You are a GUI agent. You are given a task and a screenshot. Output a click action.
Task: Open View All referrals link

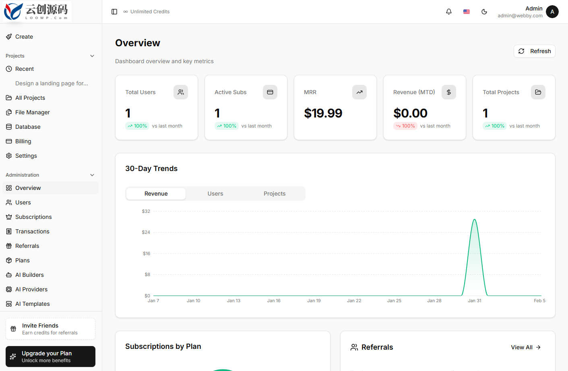pos(526,347)
